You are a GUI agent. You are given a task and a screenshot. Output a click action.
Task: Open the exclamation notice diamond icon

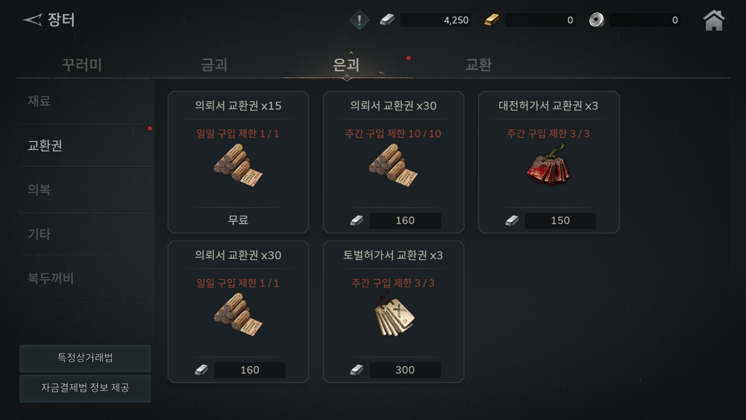tap(359, 20)
